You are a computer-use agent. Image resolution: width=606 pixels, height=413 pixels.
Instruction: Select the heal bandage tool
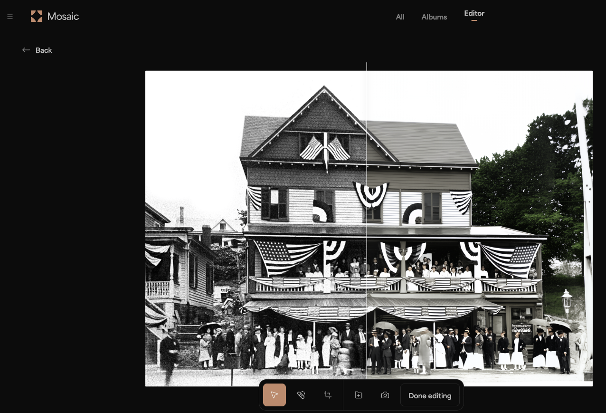tap(301, 395)
